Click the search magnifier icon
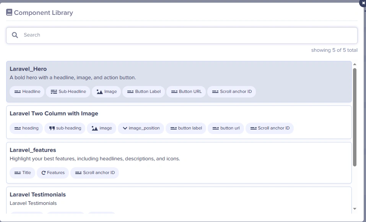 (x=15, y=35)
